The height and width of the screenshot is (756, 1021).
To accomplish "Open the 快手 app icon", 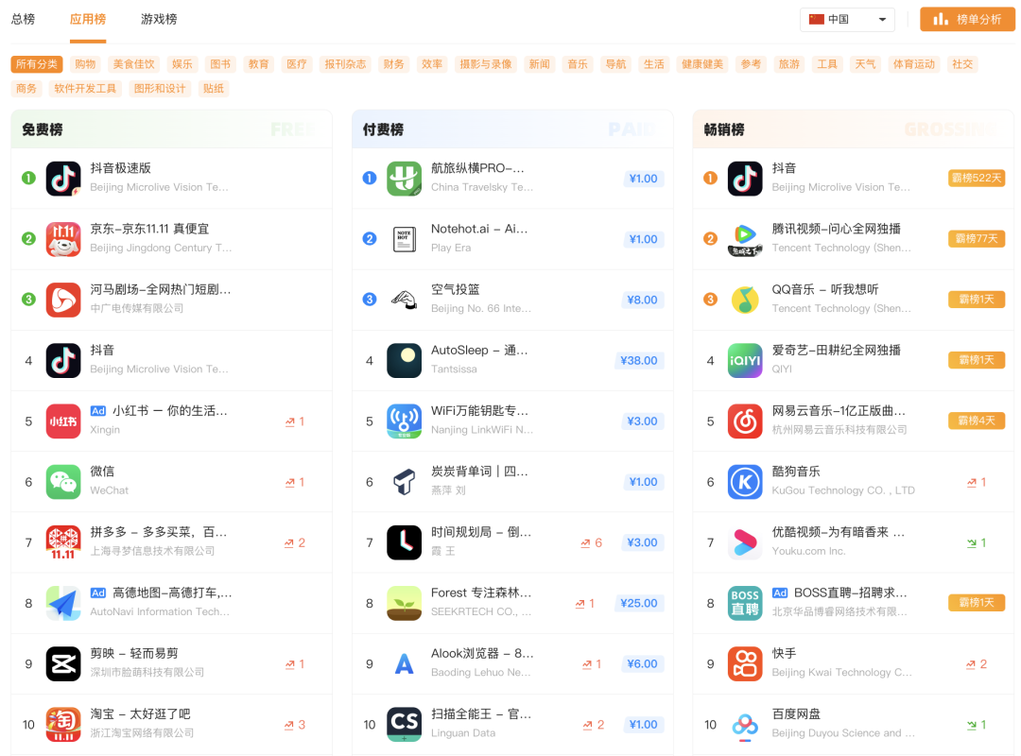I will (745, 663).
